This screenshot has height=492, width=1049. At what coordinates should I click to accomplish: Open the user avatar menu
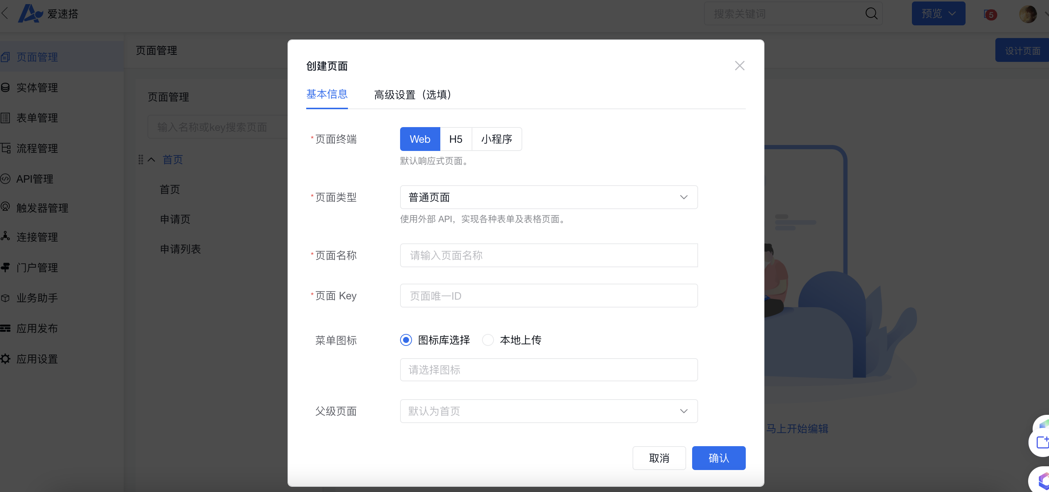[x=1028, y=14]
